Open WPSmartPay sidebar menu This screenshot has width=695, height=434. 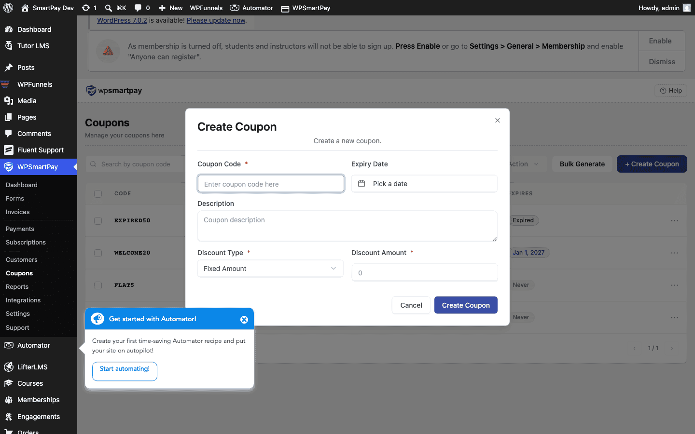[39, 167]
